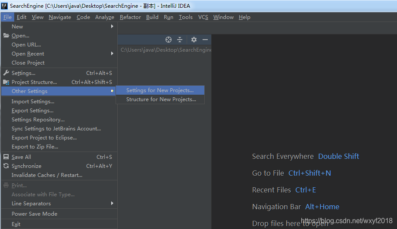Select Project Structure... menu entry
Image resolution: width=397 pixels, height=229 pixels.
(x=59, y=82)
